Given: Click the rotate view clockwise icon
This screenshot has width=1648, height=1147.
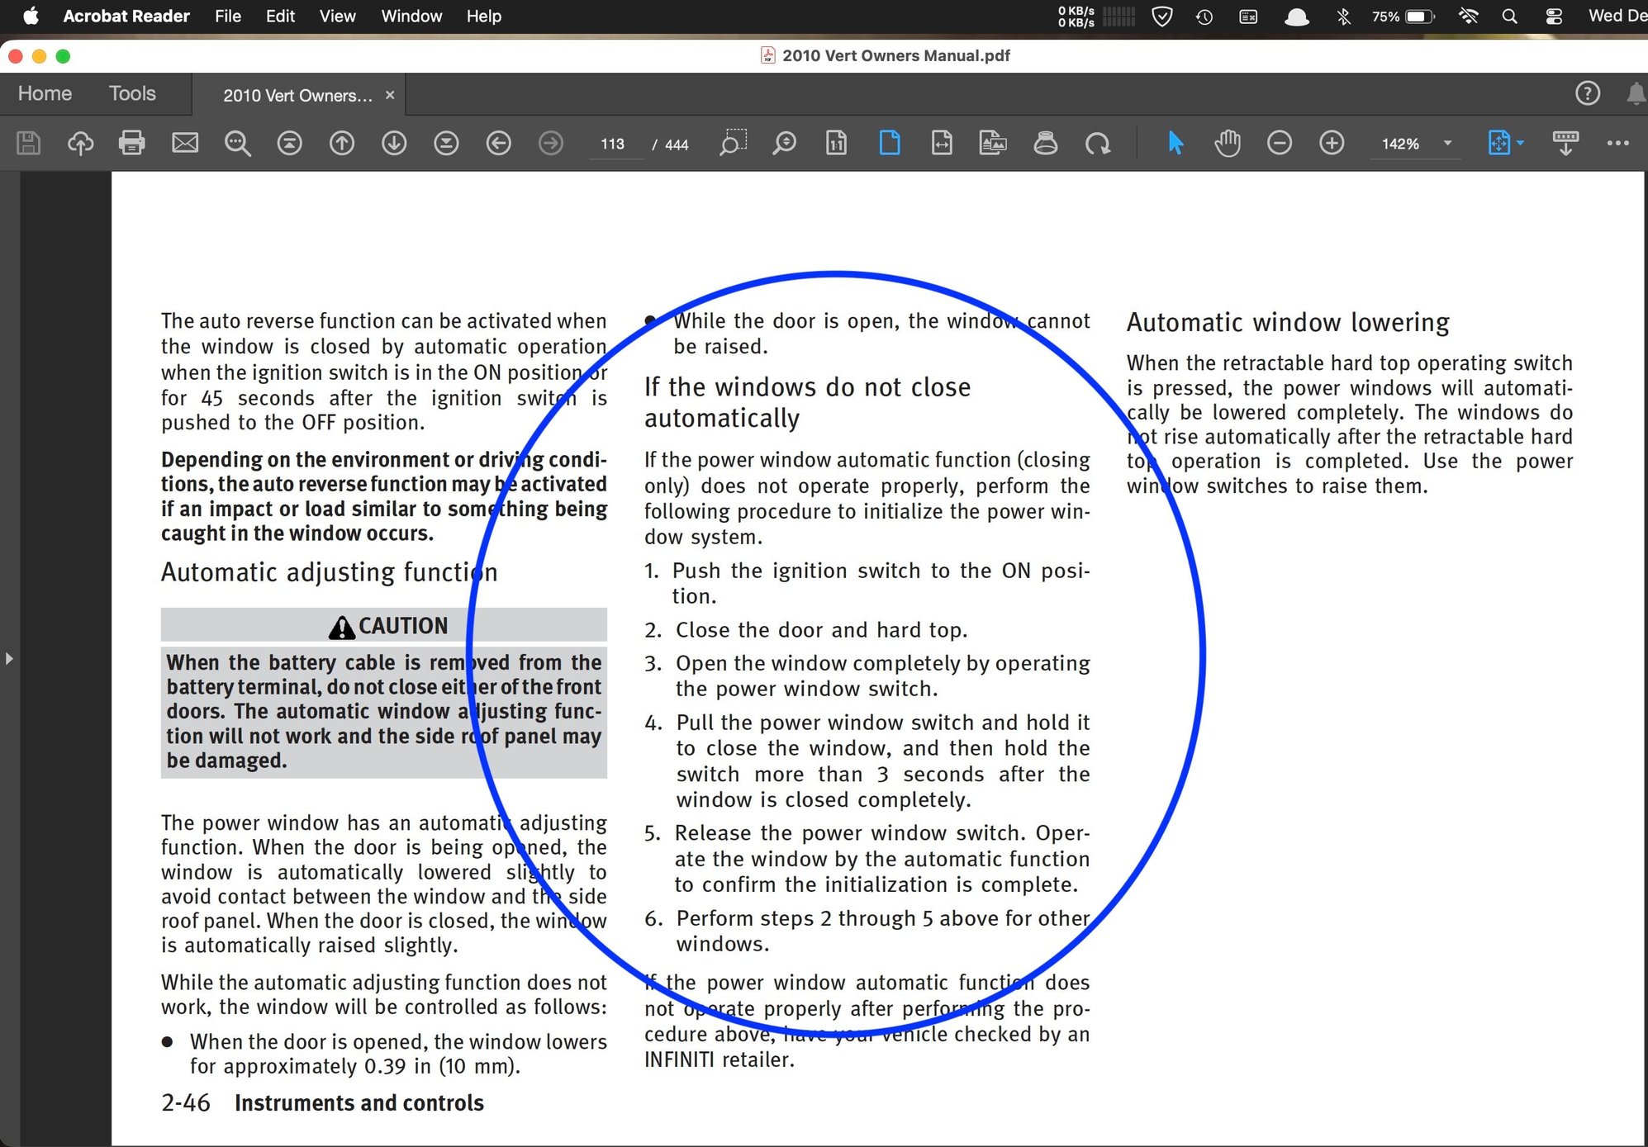Looking at the screenshot, I should click(x=1098, y=143).
